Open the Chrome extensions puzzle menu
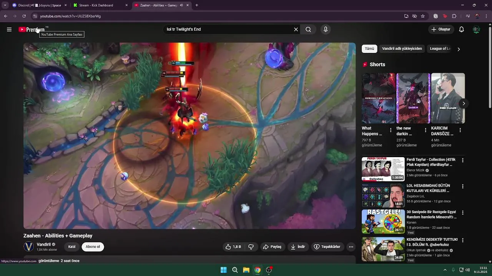The height and width of the screenshot is (276, 492). (454, 16)
